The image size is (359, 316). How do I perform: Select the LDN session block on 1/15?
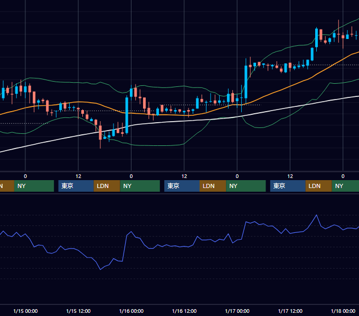(x=107, y=186)
